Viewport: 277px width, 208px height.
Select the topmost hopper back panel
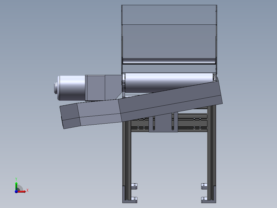click(169, 15)
